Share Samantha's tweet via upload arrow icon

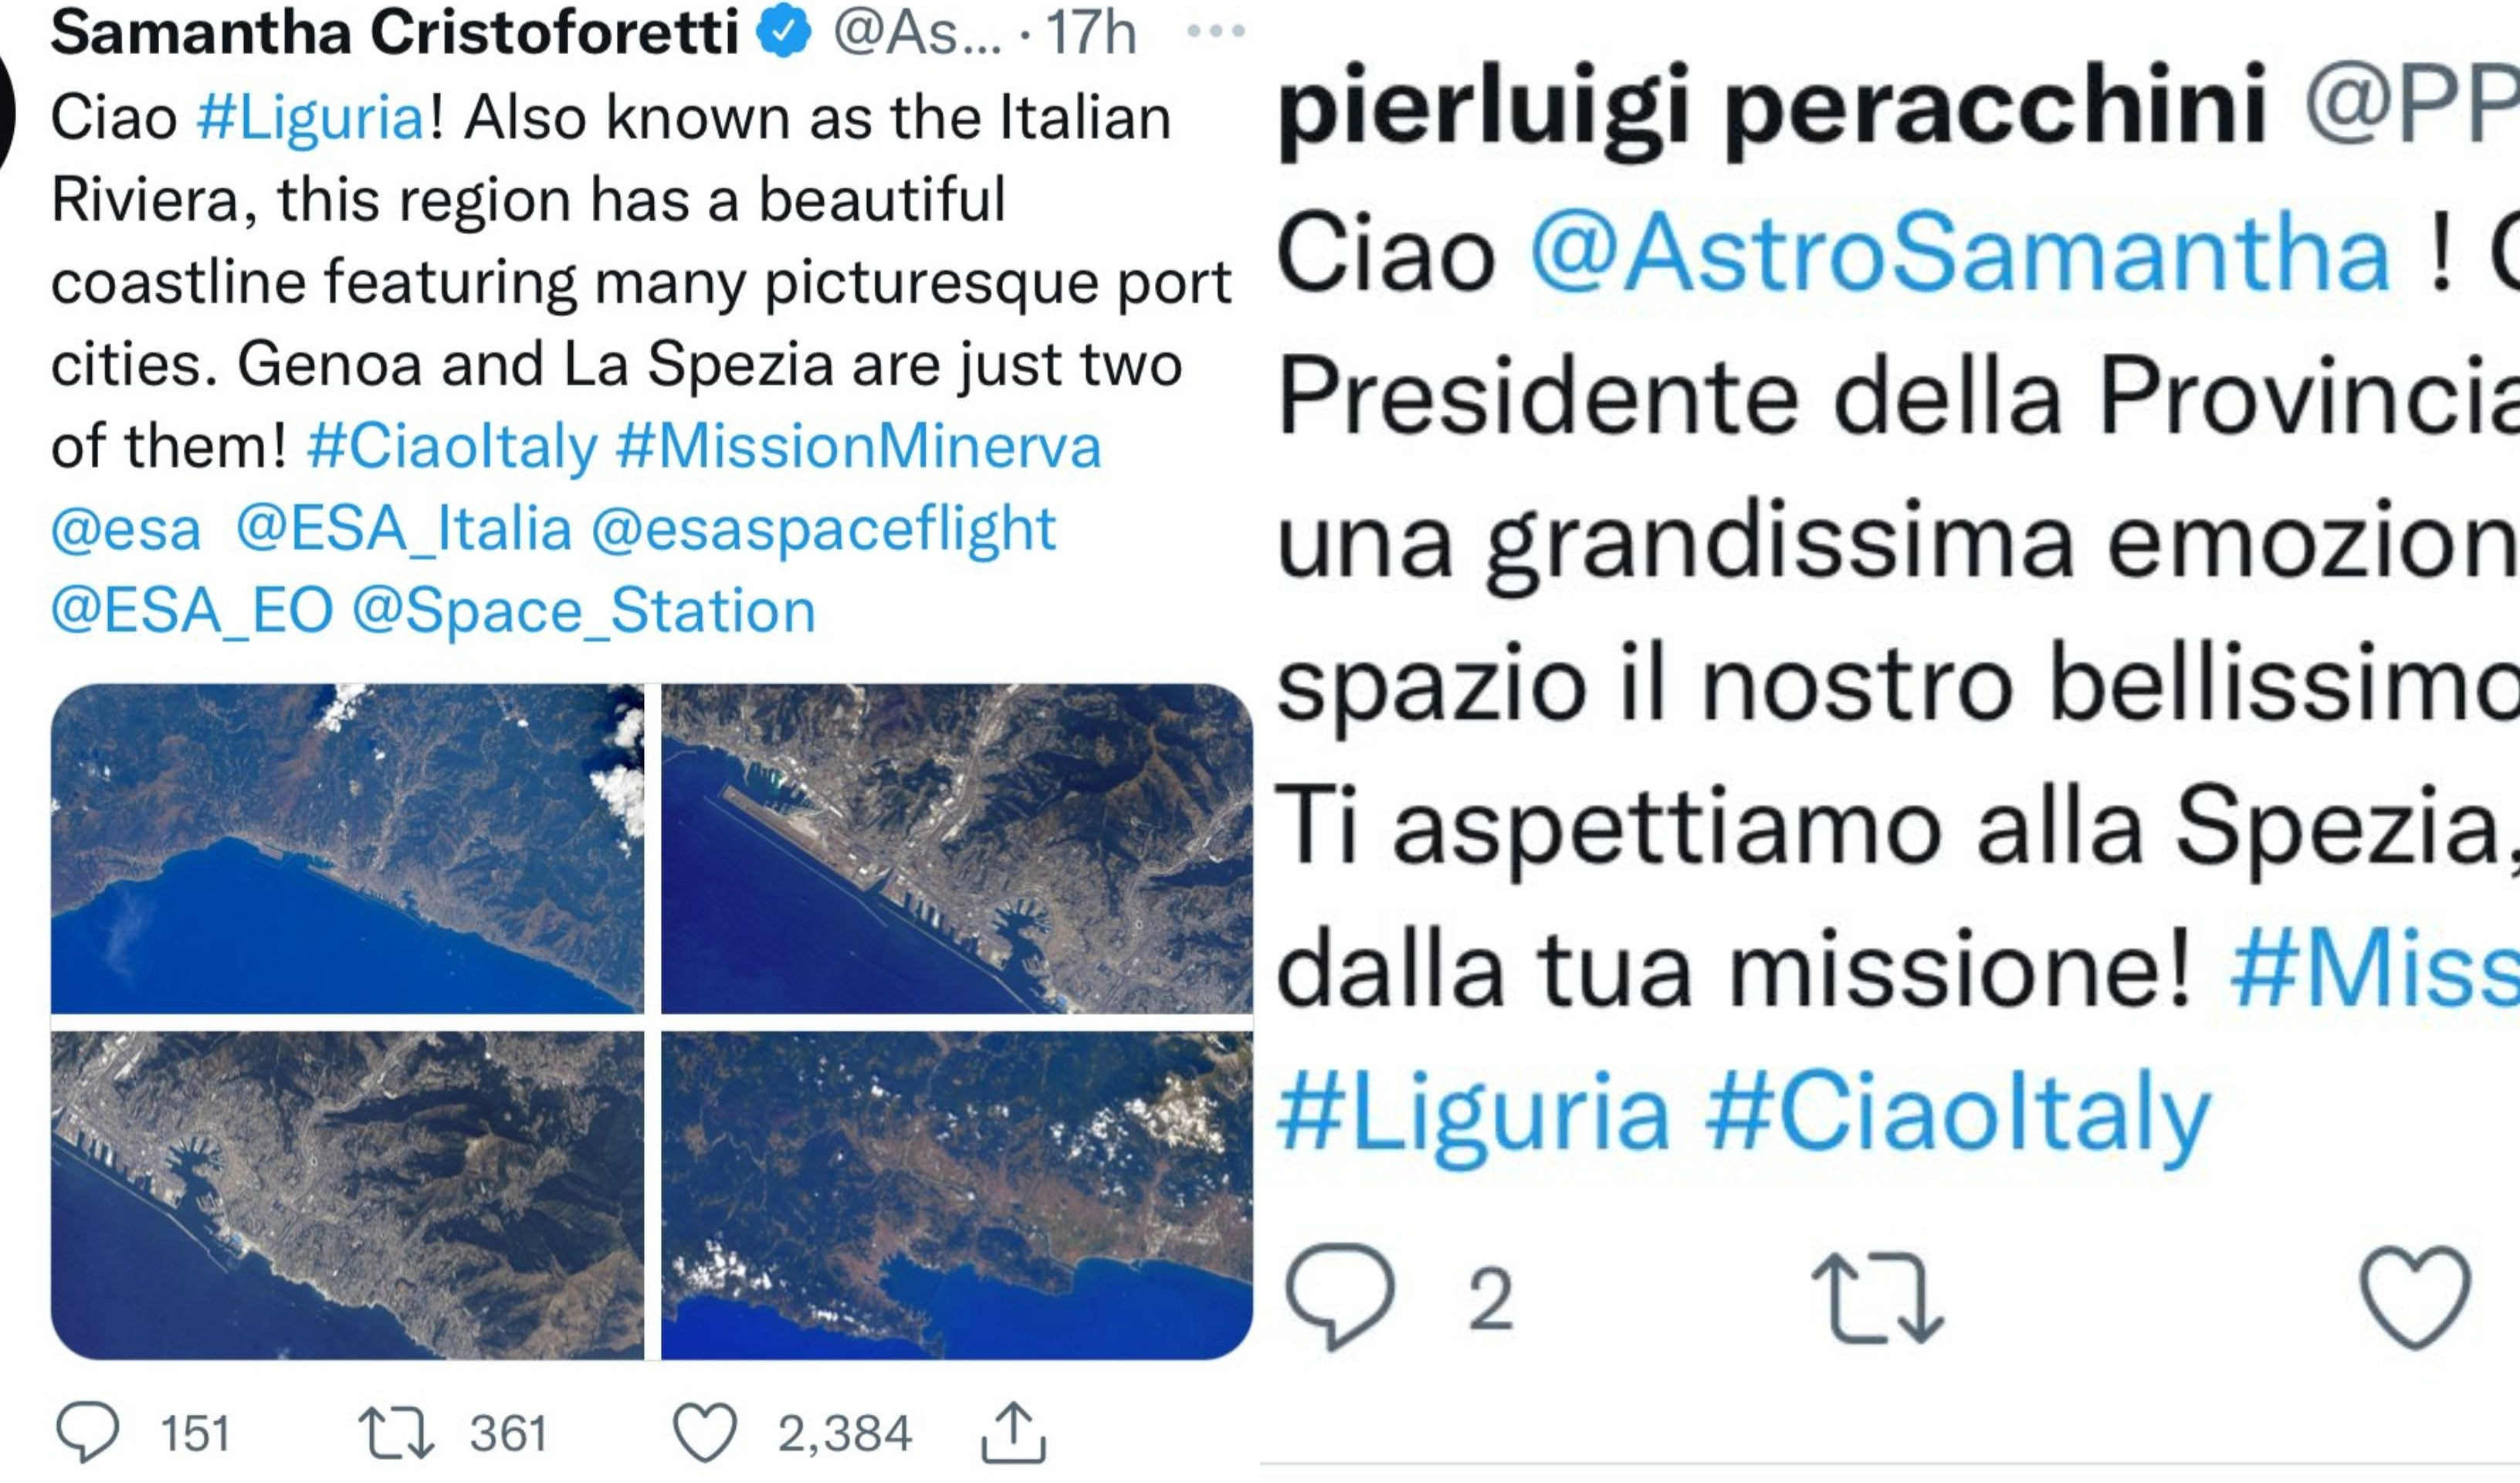pyautogui.click(x=1013, y=1433)
